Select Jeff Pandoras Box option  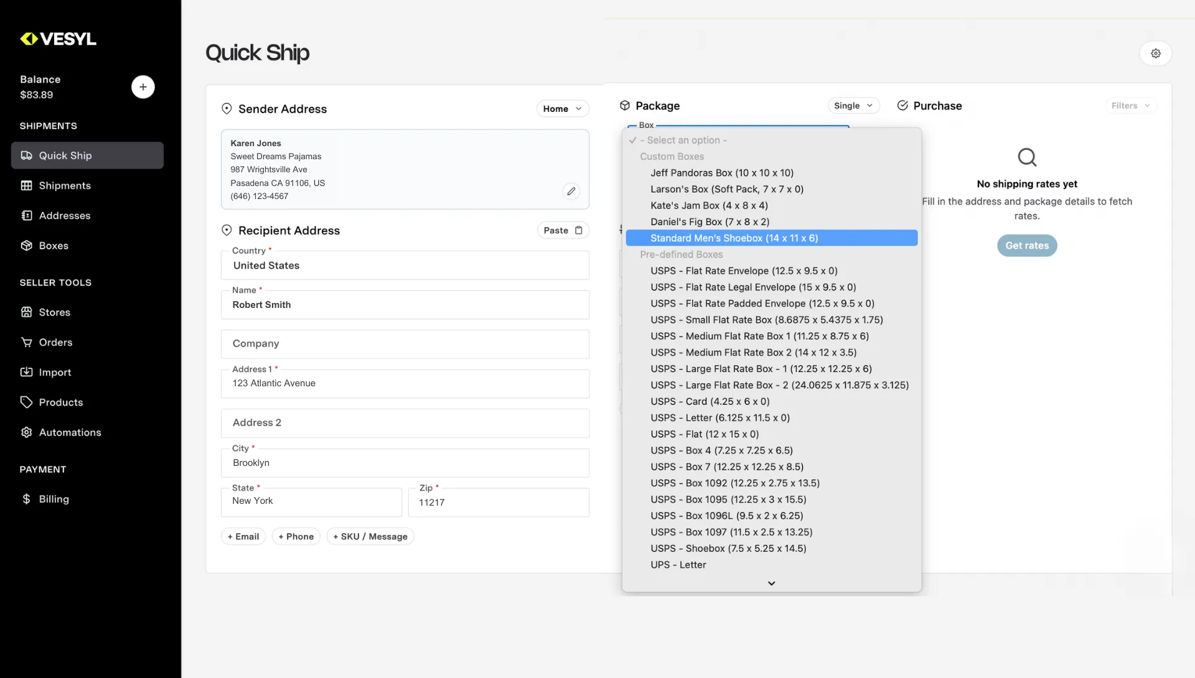772,173
